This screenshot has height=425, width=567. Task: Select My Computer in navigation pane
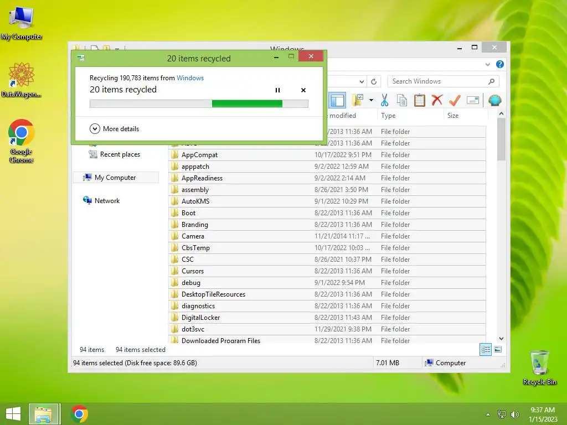point(116,178)
